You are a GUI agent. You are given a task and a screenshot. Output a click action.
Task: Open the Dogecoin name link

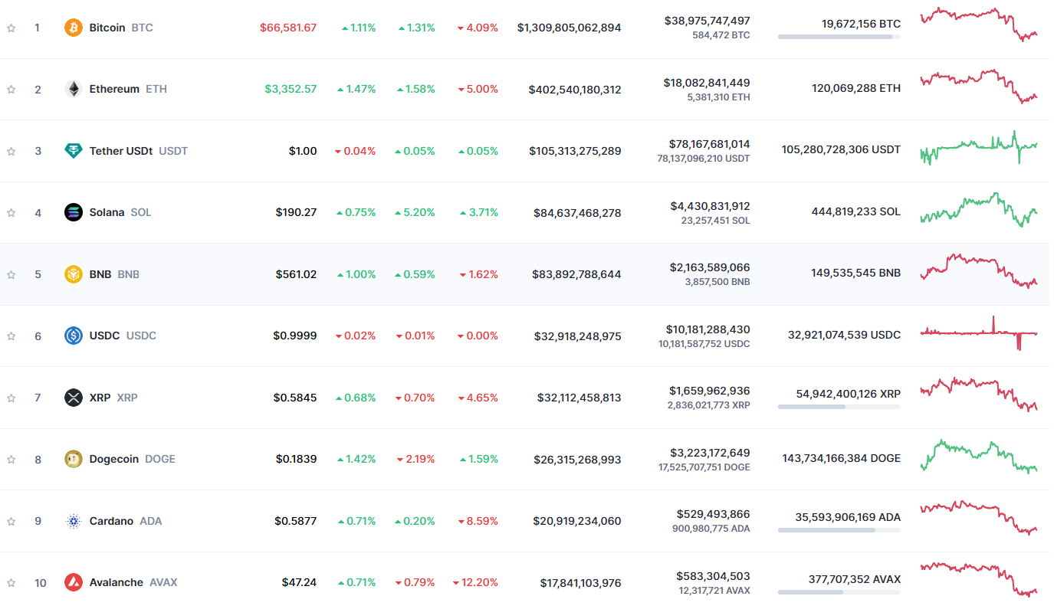tap(114, 459)
